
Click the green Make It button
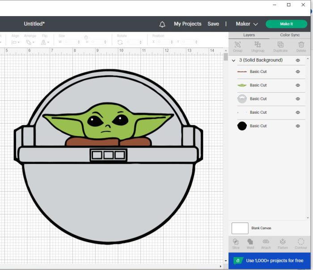287,24
